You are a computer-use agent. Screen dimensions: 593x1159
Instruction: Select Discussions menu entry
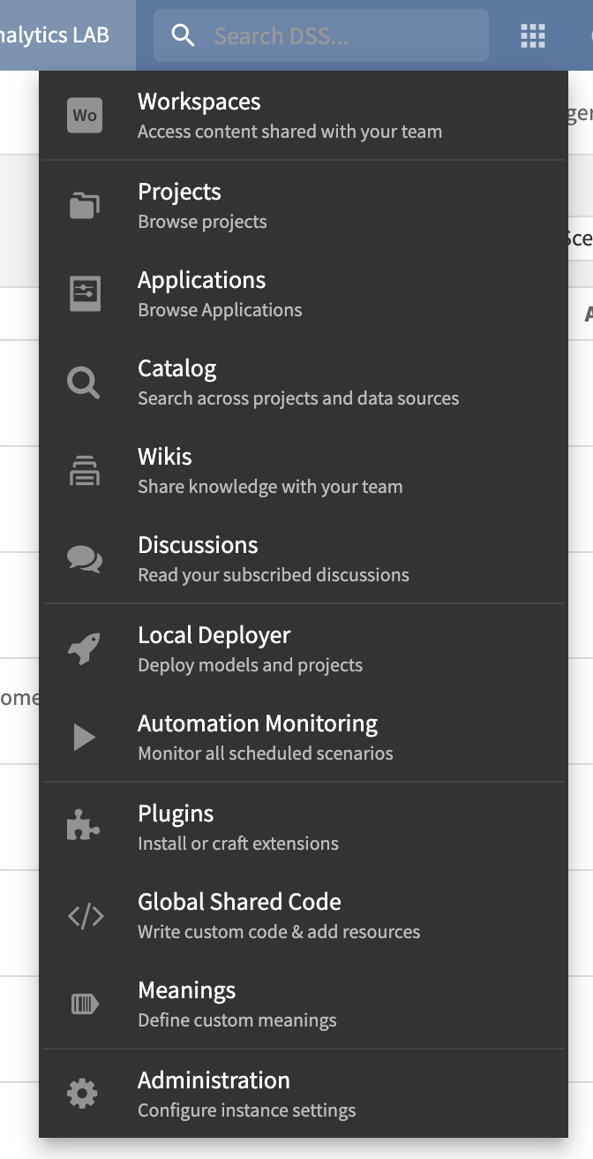(304, 559)
